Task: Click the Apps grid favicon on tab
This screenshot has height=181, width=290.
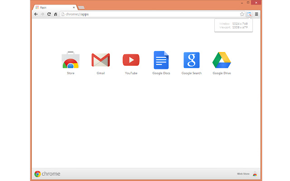Action: click(x=37, y=7)
